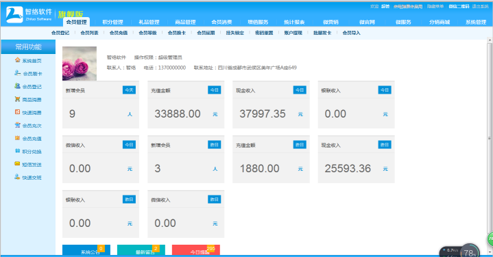Select the 快速消费 sidebar icon
Viewport: 493px width, 257px height.
point(18,112)
